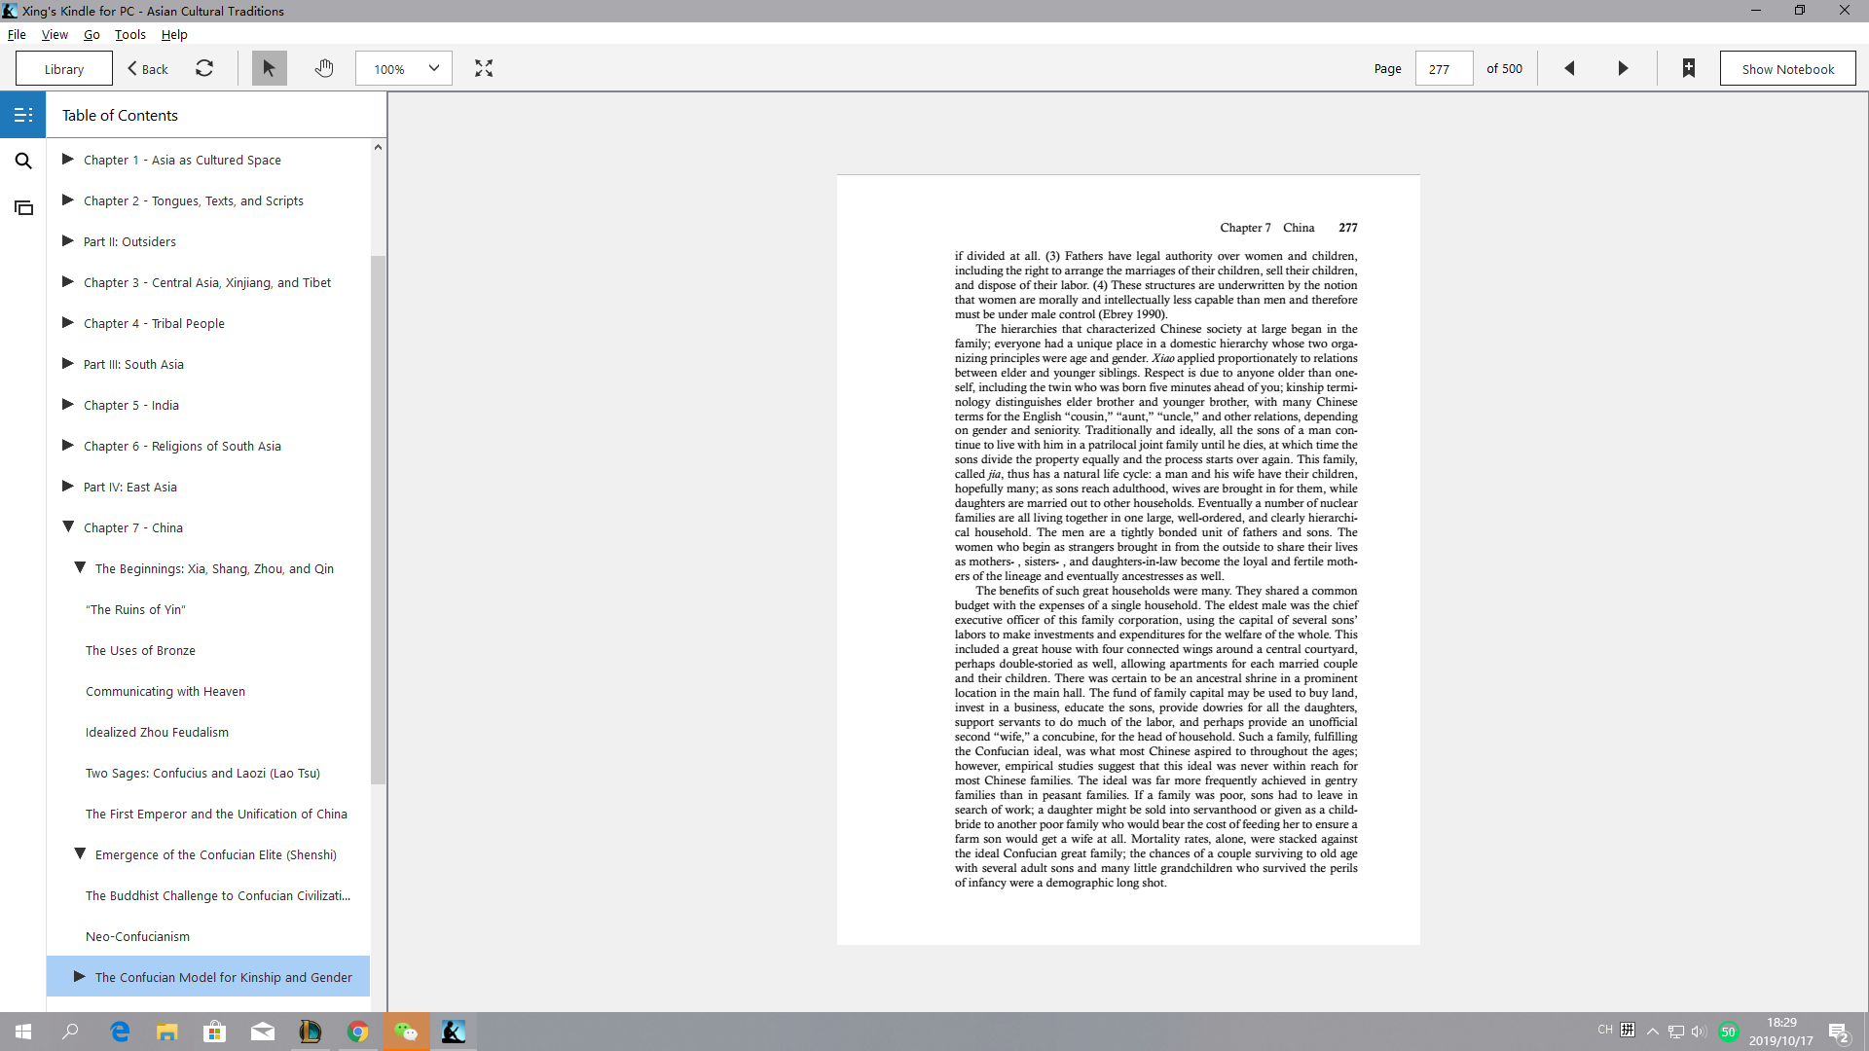Collapse Chapter 7 - China

(x=68, y=527)
